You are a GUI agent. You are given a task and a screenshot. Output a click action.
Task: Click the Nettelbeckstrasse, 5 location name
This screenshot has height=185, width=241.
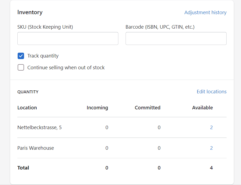(x=39, y=128)
